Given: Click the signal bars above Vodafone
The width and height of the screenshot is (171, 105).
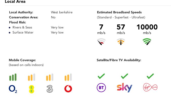Looking at the screenshot, I should tap(68, 77).
